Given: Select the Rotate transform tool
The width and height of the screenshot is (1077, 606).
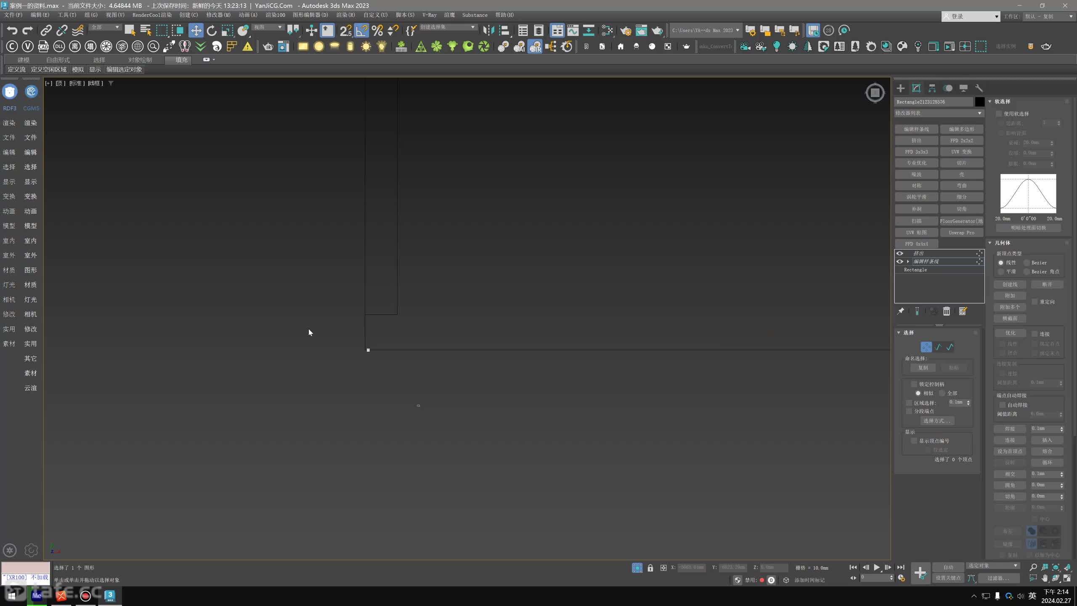Looking at the screenshot, I should click(x=212, y=30).
